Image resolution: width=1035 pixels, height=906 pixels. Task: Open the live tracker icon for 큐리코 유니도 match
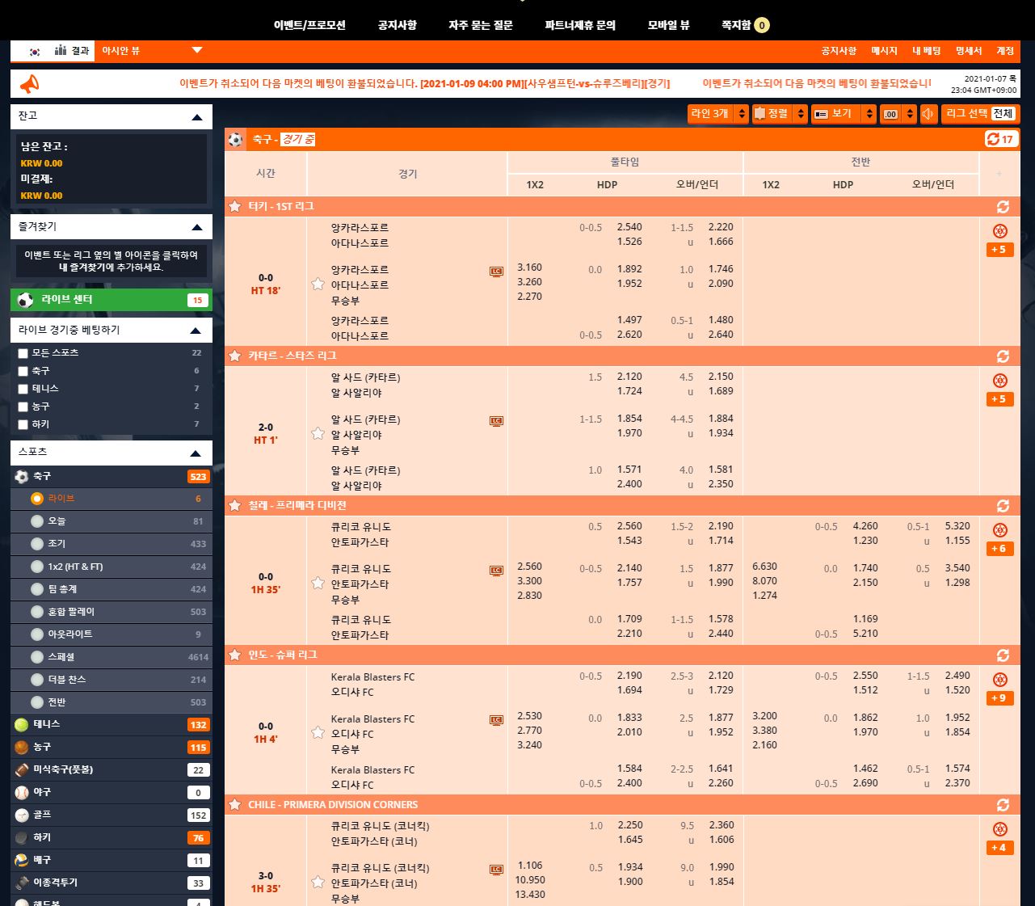(496, 571)
